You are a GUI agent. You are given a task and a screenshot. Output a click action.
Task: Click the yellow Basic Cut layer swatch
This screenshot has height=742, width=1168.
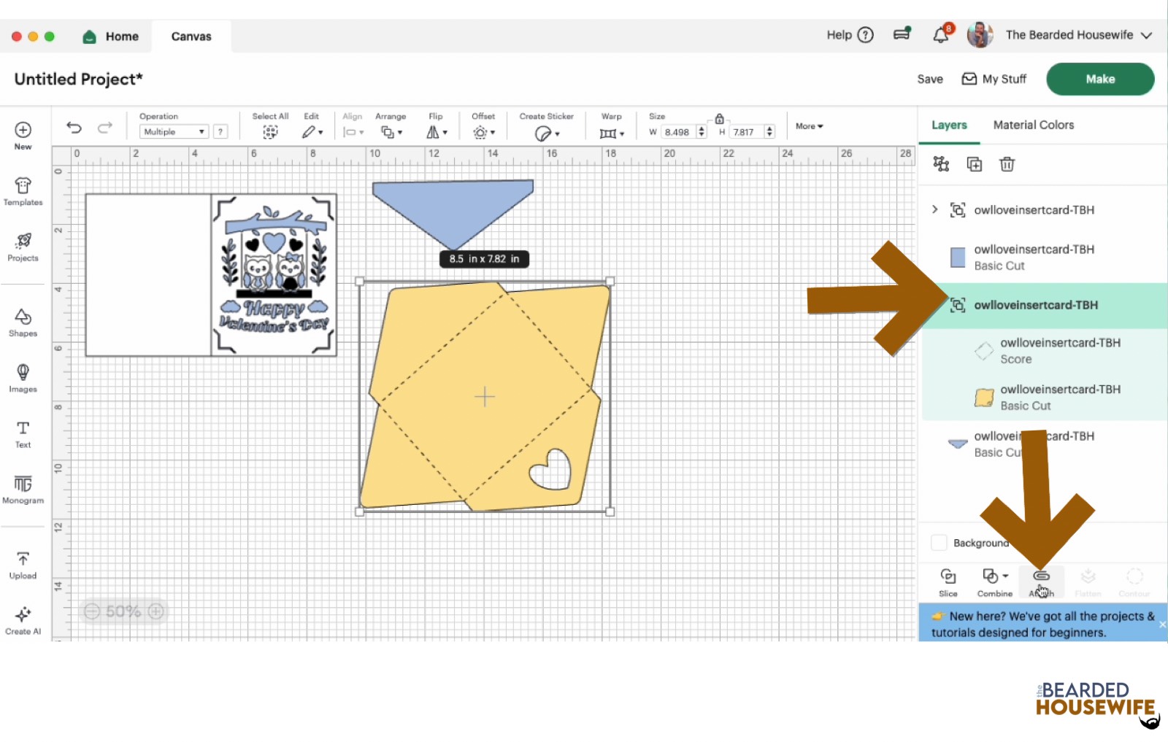pos(984,398)
